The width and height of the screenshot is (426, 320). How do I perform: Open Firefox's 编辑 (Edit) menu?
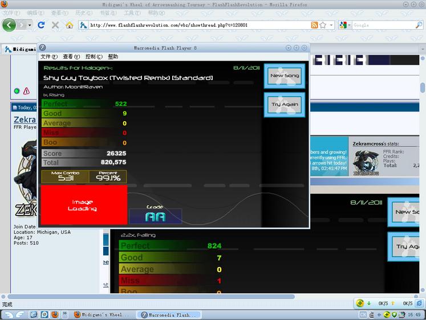(35, 13)
